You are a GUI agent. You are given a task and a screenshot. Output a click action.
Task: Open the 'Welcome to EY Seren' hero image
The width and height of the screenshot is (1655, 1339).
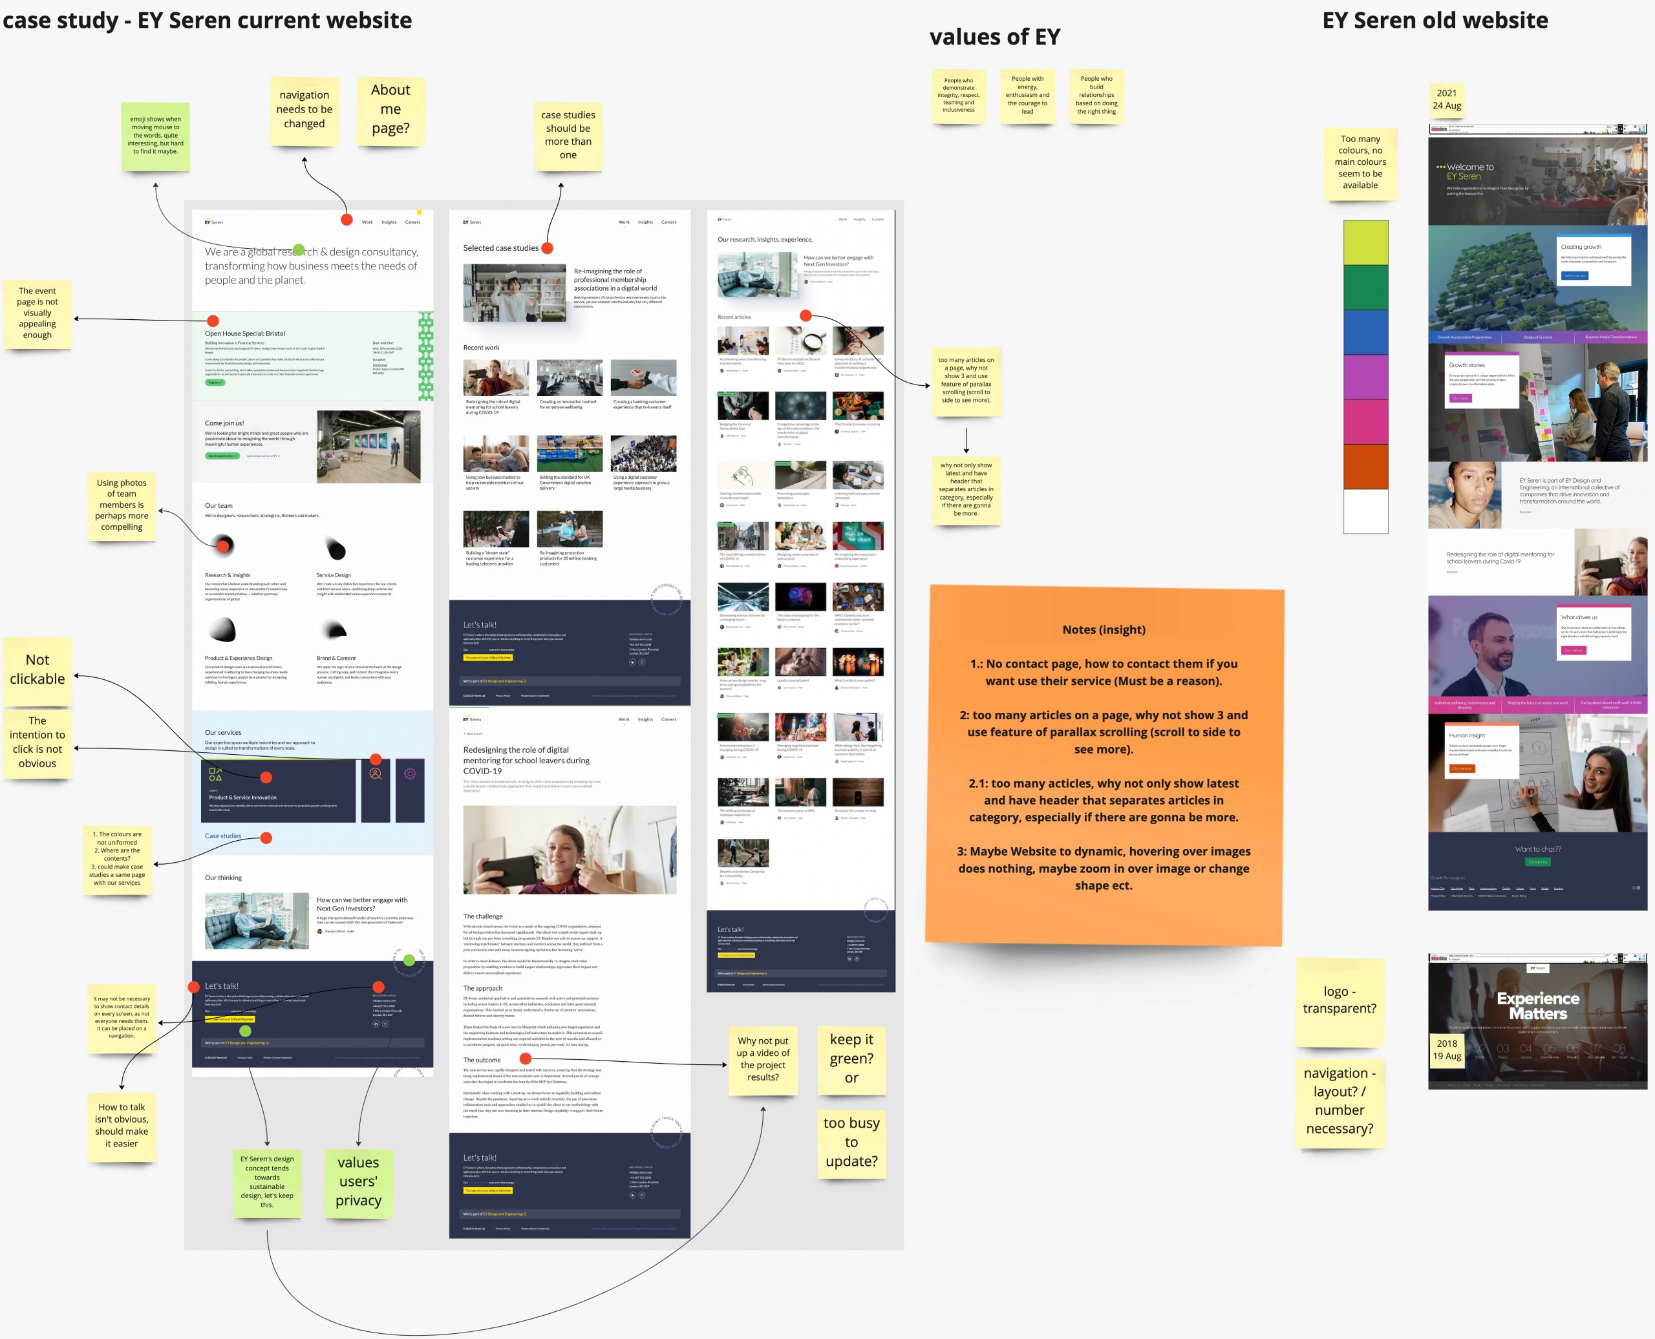pos(1537,180)
